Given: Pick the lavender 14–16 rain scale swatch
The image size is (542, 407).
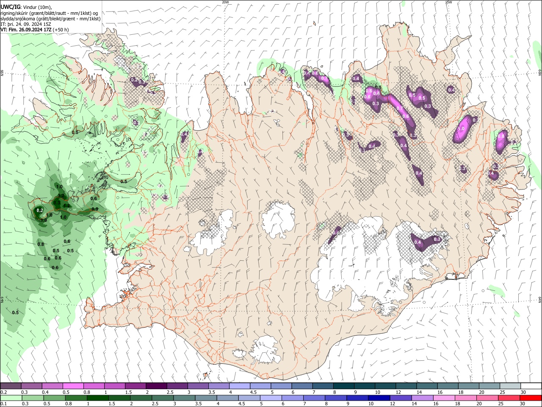Looking at the screenshot, I should coord(422,398).
